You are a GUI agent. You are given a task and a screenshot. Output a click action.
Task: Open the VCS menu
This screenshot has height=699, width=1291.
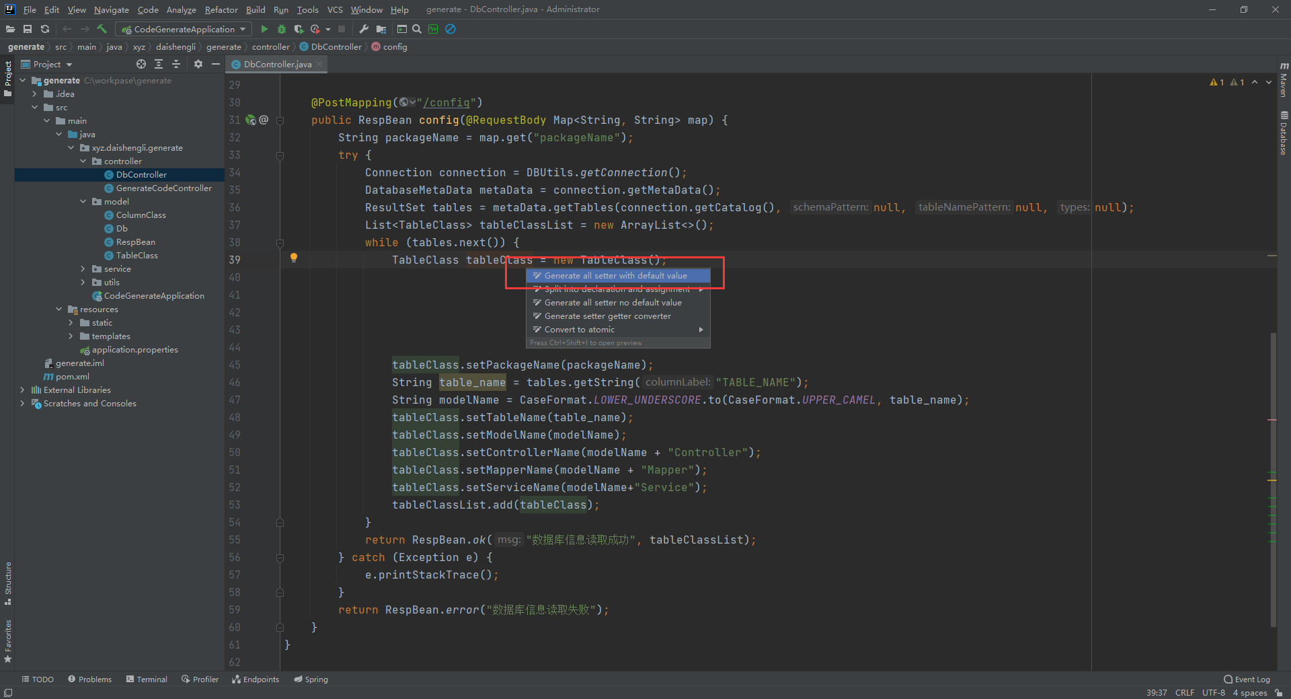(x=335, y=9)
